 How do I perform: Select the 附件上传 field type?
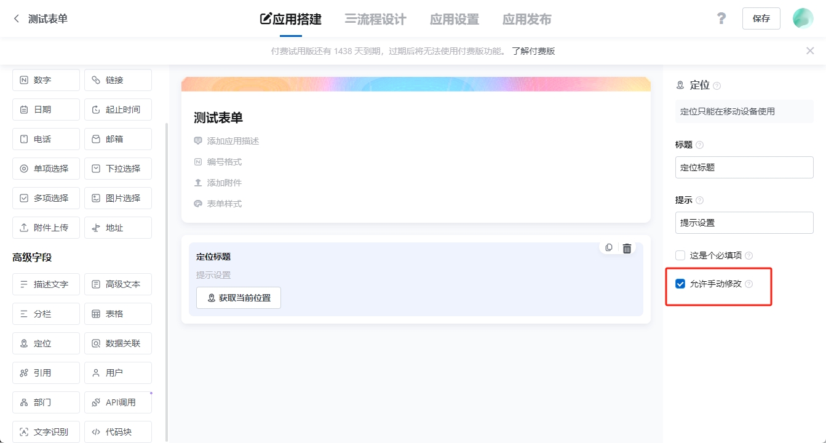tap(46, 227)
